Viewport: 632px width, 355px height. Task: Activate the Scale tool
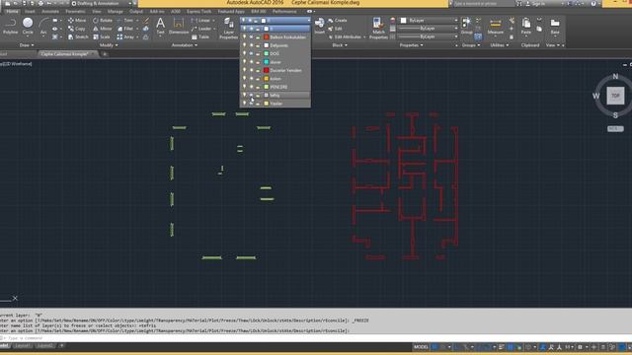(x=101, y=36)
